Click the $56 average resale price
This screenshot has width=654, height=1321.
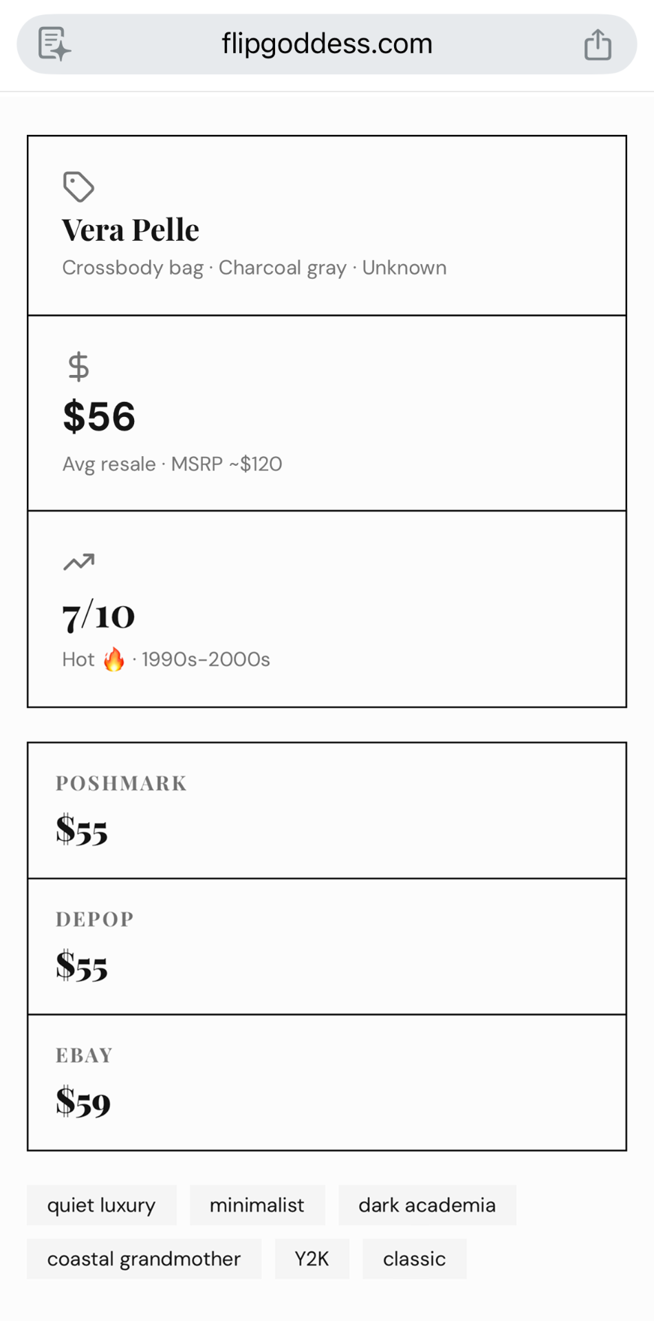tap(99, 417)
